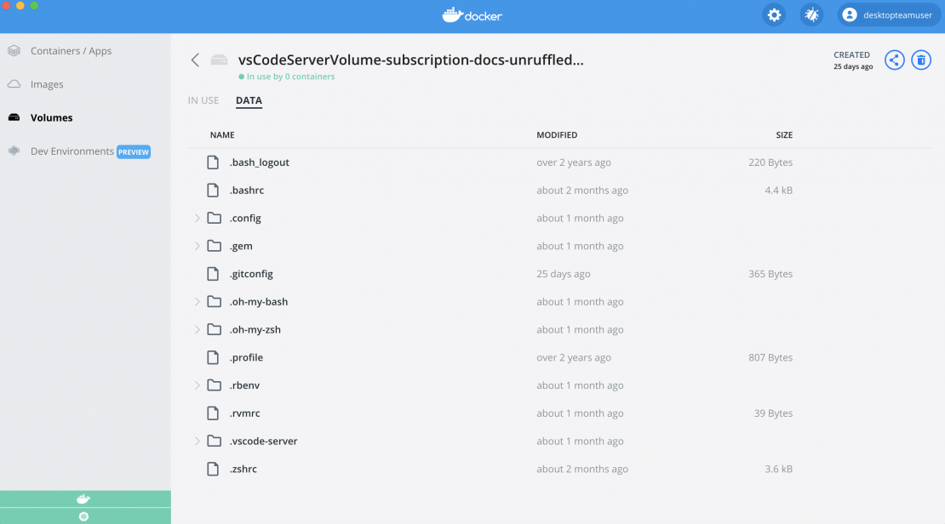This screenshot has width=945, height=524.
Task: Expand the .vscode-server folder
Action: coord(197,441)
